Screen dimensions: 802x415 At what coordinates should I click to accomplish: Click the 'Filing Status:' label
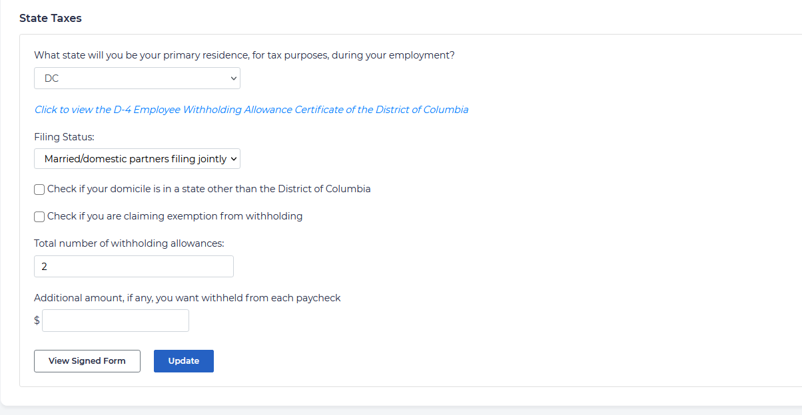65,137
